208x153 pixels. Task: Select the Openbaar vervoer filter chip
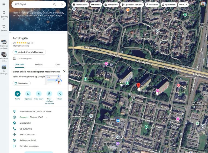tap(132, 5)
